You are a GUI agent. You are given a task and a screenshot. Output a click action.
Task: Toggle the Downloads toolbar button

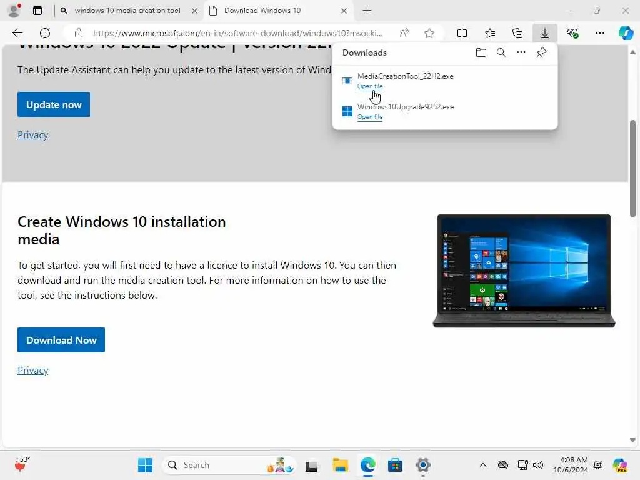click(x=545, y=33)
